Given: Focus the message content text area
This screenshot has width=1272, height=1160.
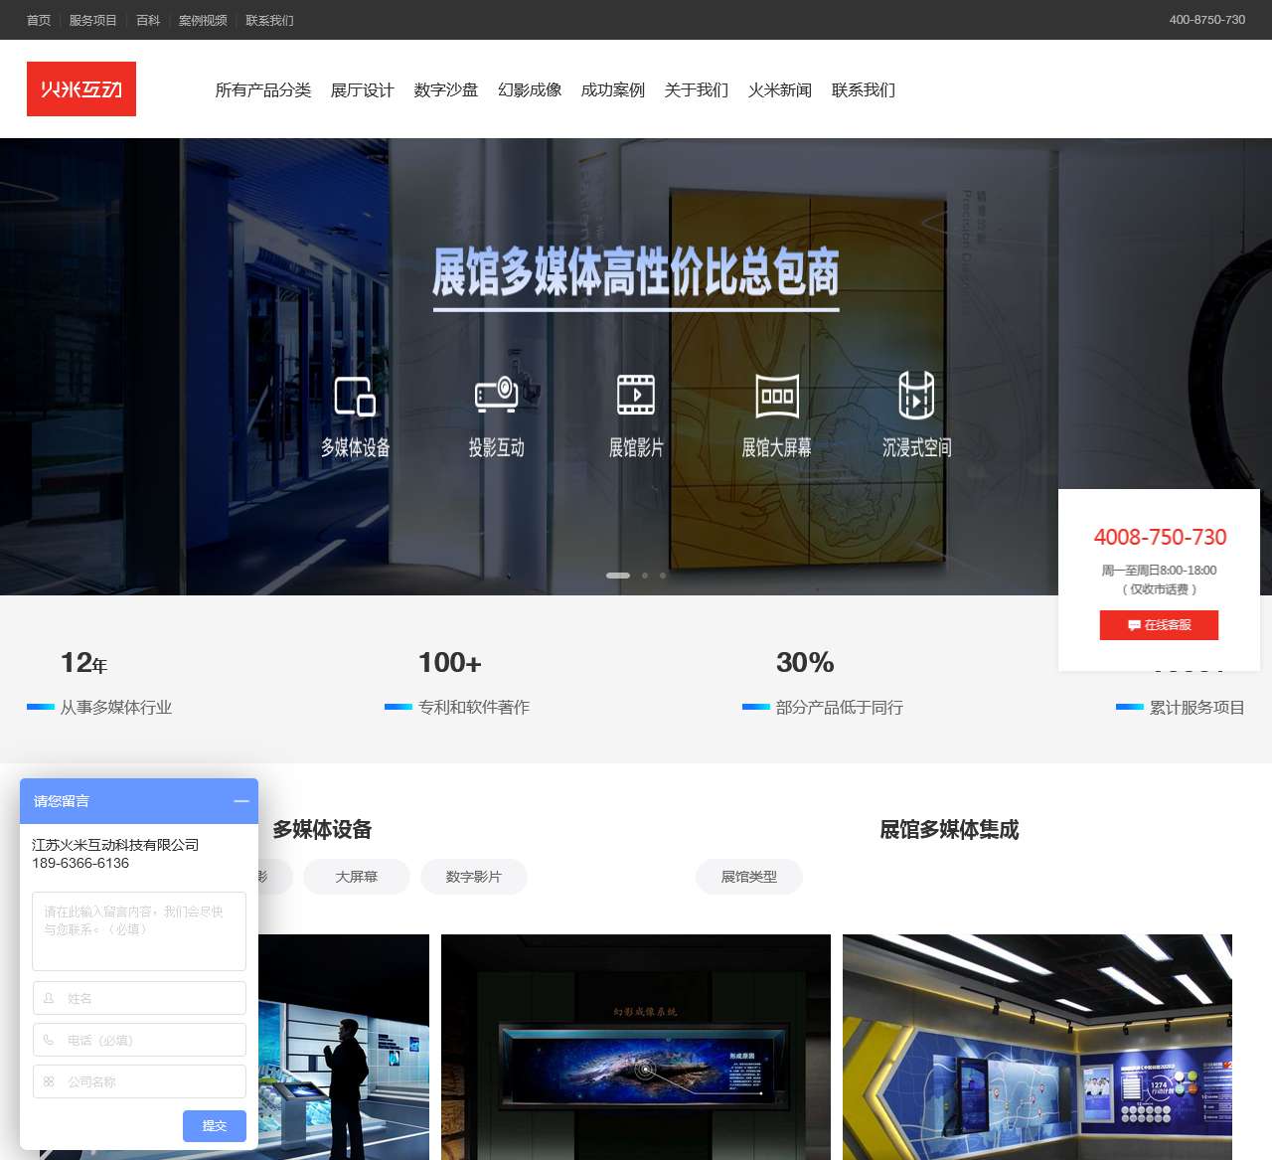Looking at the screenshot, I should [x=139, y=931].
